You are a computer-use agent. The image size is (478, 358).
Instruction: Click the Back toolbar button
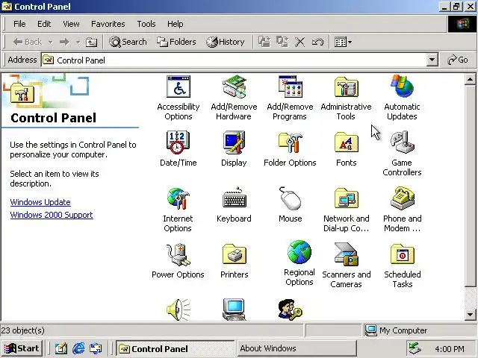pyautogui.click(x=28, y=42)
